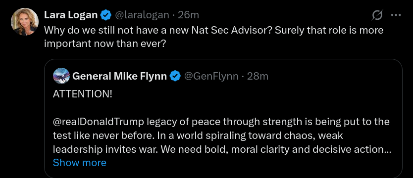Open the 26m timestamp permalink
413x178 pixels.
(188, 15)
